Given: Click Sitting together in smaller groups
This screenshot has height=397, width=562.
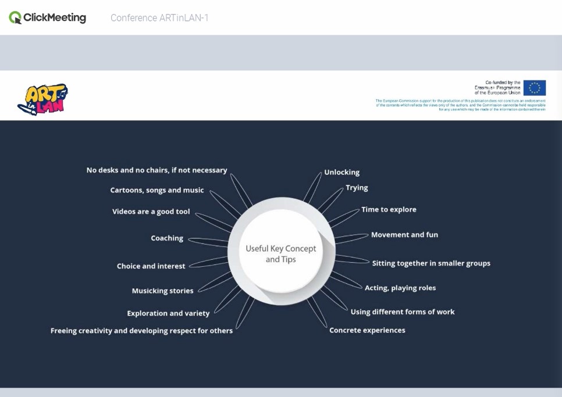Looking at the screenshot, I should click(431, 263).
